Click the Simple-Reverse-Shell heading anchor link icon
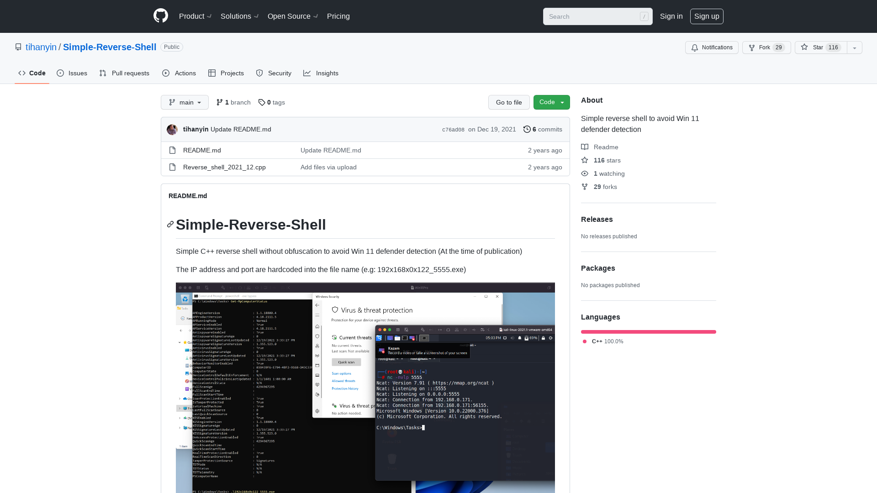Viewport: 877px width, 493px height. click(170, 224)
